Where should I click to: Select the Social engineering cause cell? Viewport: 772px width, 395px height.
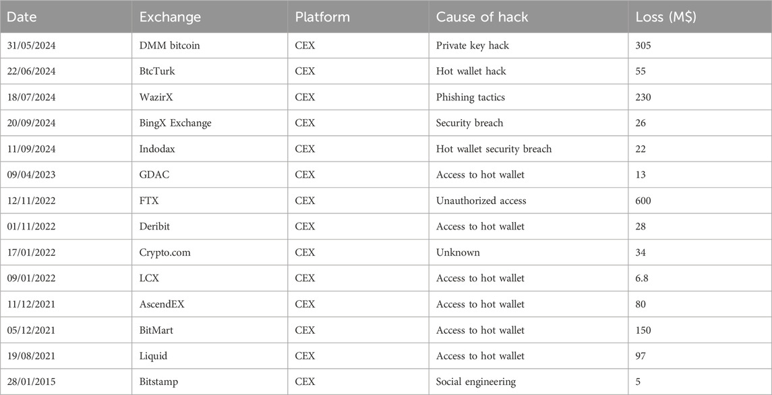[475, 382]
